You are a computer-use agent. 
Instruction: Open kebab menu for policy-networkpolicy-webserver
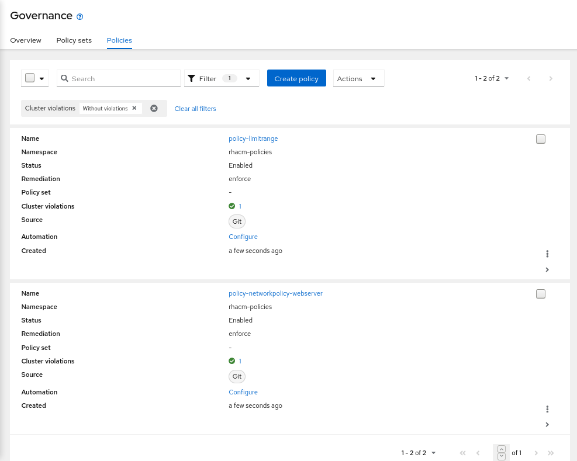(x=547, y=409)
